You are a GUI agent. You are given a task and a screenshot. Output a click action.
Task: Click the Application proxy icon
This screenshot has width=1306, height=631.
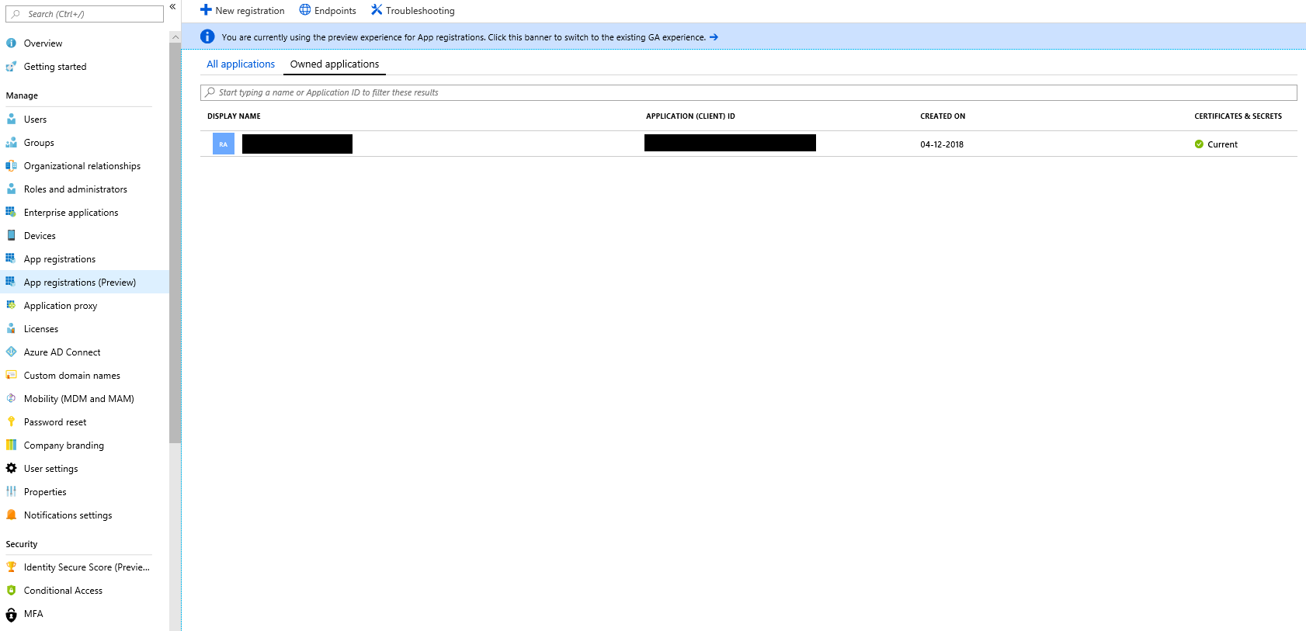click(x=11, y=305)
